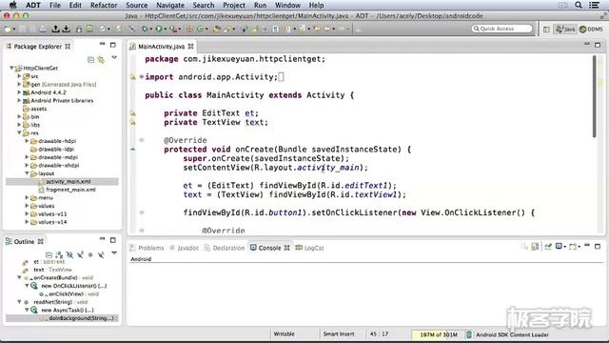
Task: Click the upload arrow toolbar icon
Action: [x=55, y=29]
